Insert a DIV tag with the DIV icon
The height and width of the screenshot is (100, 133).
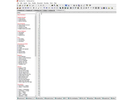tap(28, 8)
